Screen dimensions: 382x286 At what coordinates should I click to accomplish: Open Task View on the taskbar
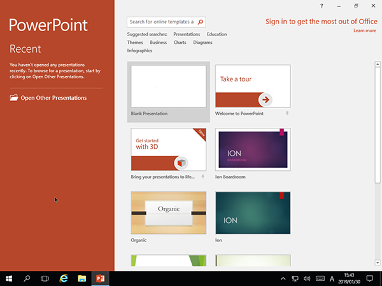[45, 278]
